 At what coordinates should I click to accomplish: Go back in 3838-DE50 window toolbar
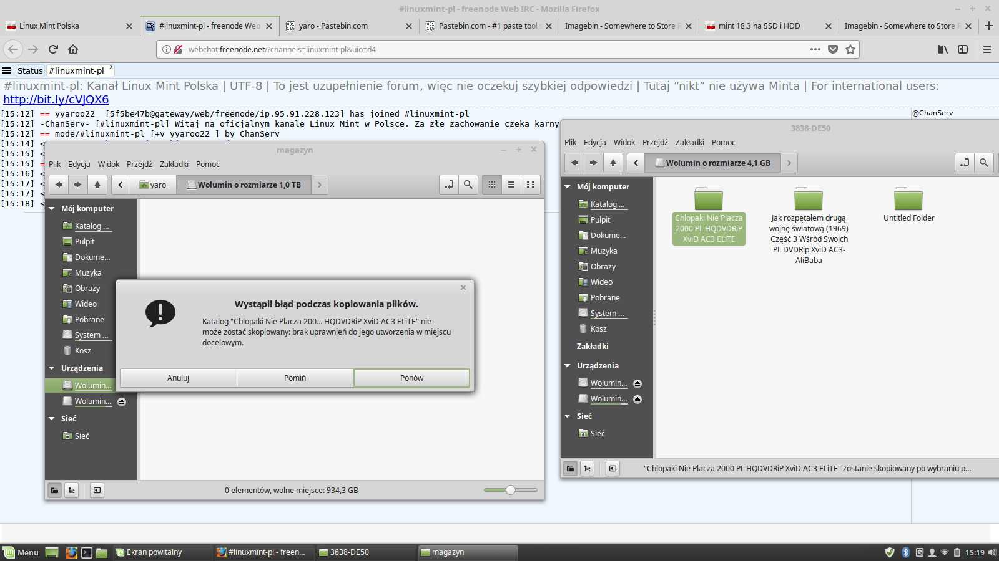click(574, 163)
